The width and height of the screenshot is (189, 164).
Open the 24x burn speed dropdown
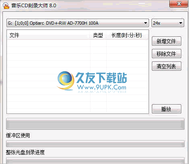click(x=168, y=23)
